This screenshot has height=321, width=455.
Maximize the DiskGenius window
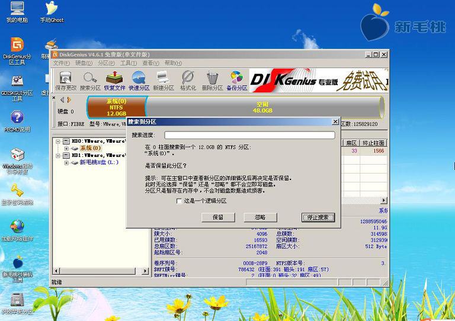coord(376,54)
